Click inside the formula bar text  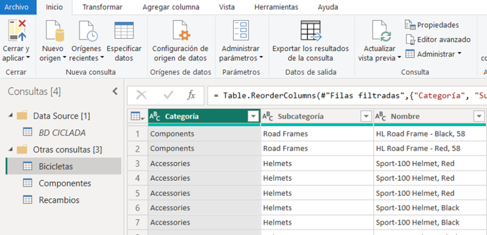[347, 95]
